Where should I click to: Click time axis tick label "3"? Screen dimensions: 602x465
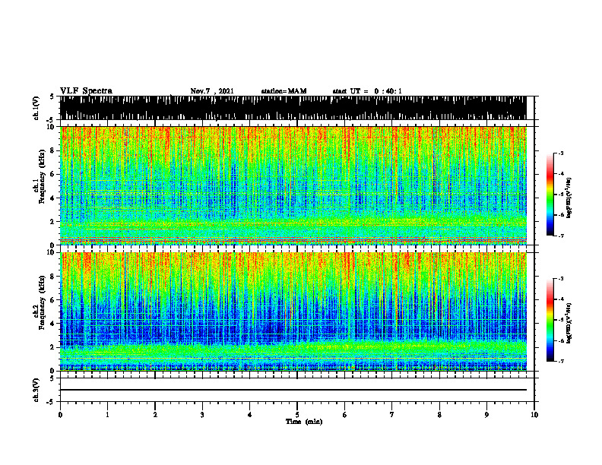[202, 415]
